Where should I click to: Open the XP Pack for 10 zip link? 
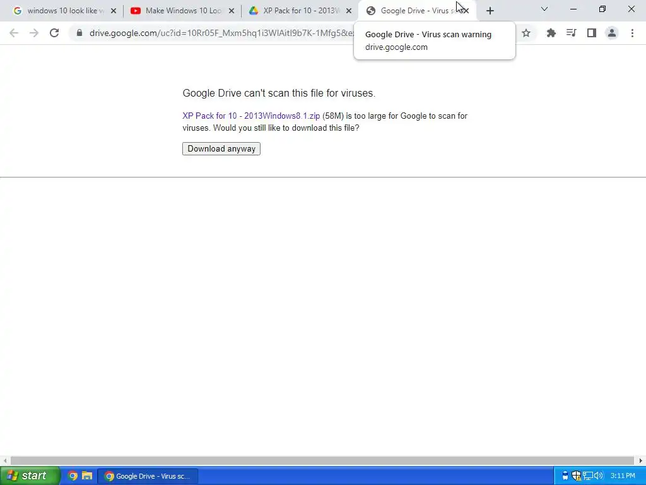[251, 116]
